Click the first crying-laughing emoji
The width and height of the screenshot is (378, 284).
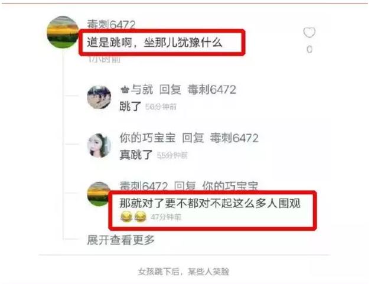tap(126, 216)
